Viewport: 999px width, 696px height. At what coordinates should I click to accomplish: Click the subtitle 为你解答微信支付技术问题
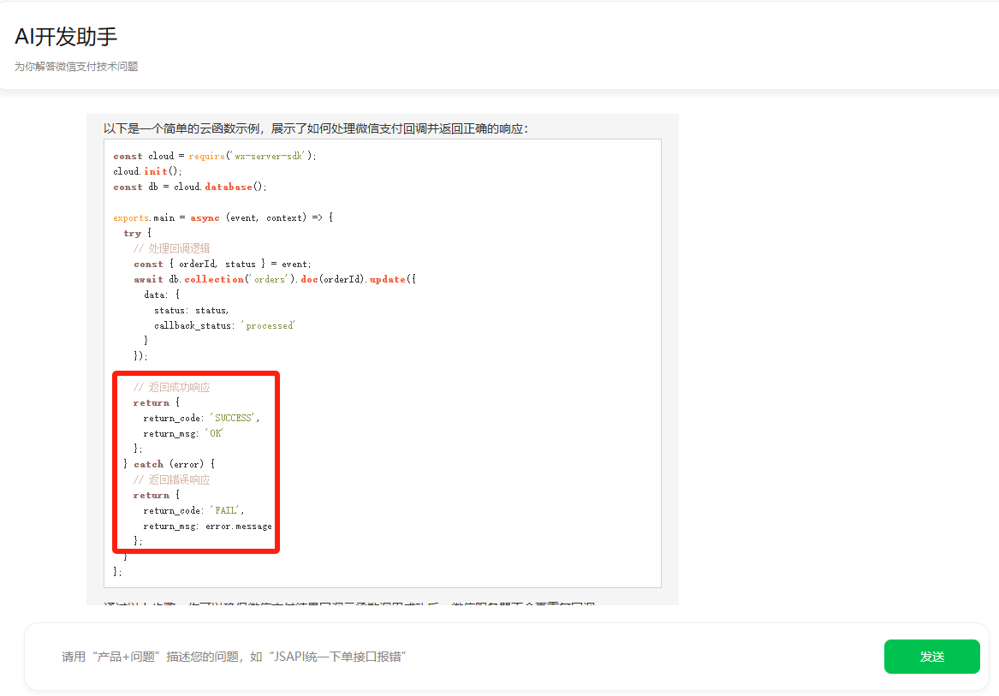pyautogui.click(x=76, y=66)
